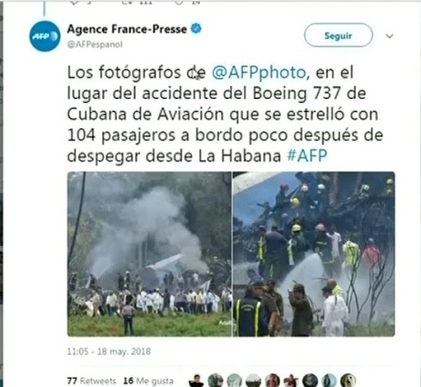Show the 16 Me gusta list
The height and width of the screenshot is (387, 421).
pos(149,381)
